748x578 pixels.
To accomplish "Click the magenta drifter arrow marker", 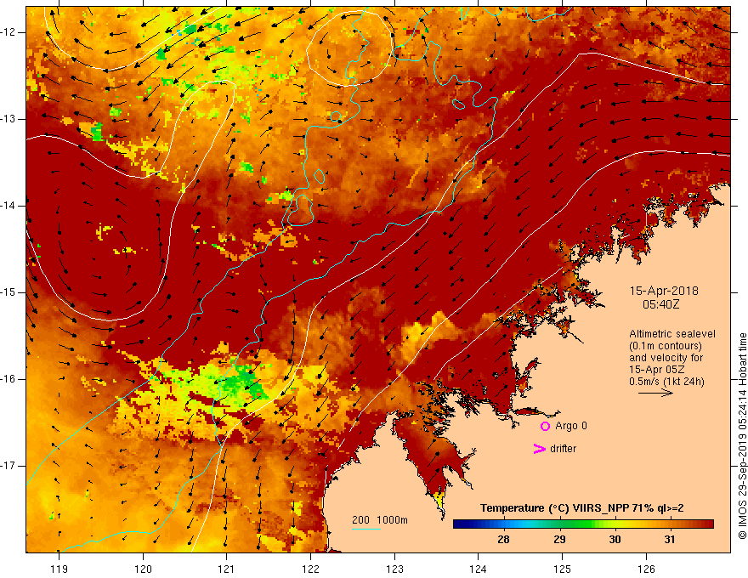I will [539, 449].
